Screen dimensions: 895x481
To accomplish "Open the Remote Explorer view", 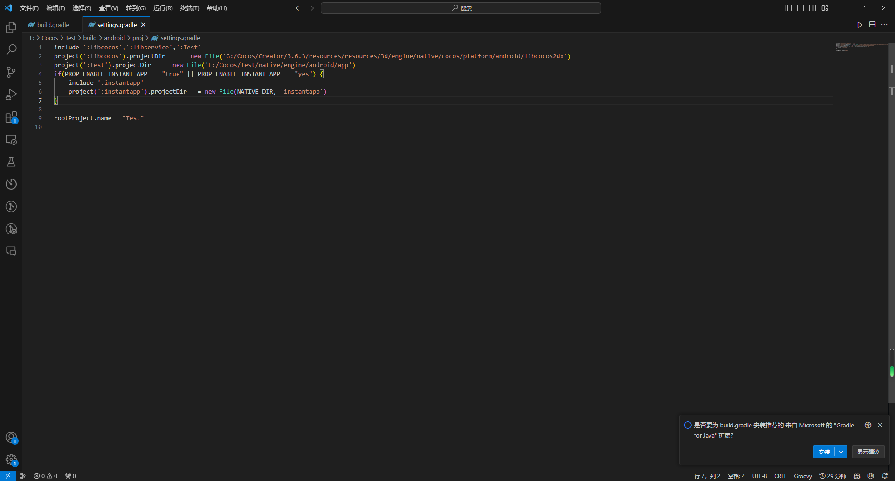I will click(x=11, y=139).
